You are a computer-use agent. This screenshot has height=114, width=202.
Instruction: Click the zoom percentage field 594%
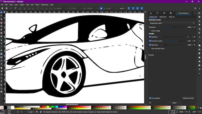182,112
